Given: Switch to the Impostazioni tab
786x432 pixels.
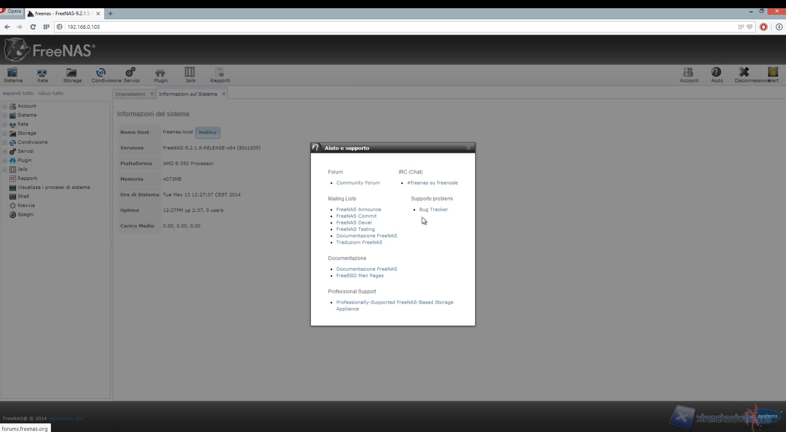Looking at the screenshot, I should click(x=130, y=94).
